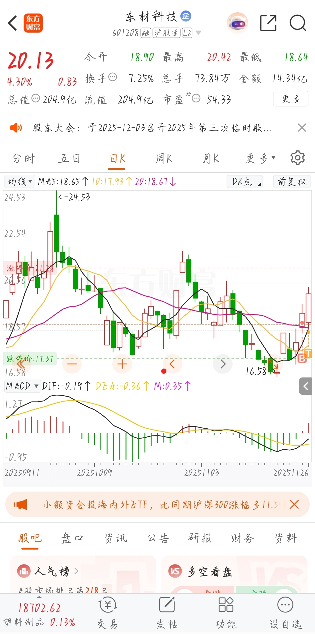This screenshot has height=634, width=315.
Task: Tap the L2 level tag
Action: (187, 33)
